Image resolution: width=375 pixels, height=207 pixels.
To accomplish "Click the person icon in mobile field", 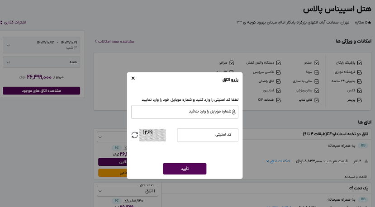I will [234, 112].
